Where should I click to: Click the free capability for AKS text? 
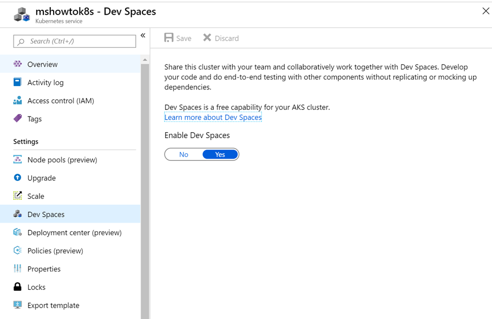coord(247,107)
